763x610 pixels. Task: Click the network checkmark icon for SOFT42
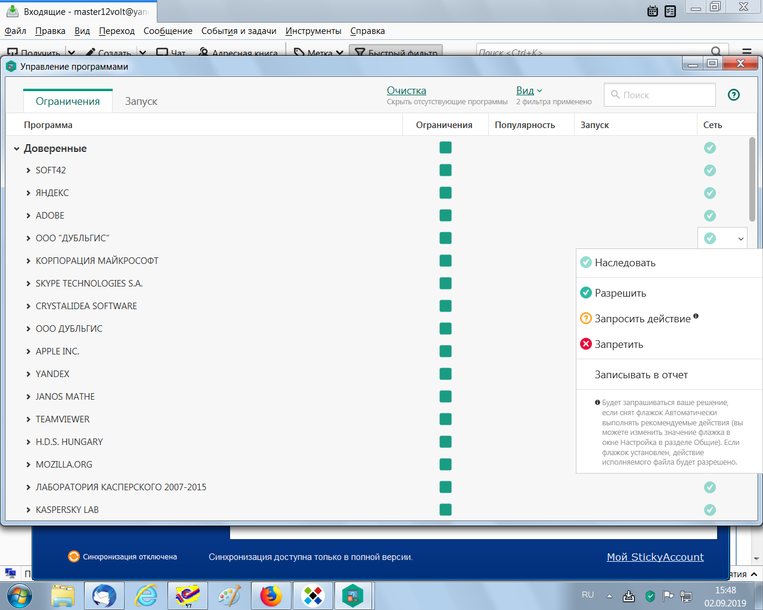pos(710,170)
